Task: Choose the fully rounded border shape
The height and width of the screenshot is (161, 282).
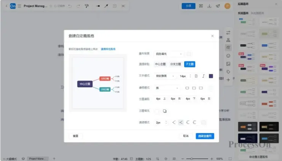Action: [187, 88]
